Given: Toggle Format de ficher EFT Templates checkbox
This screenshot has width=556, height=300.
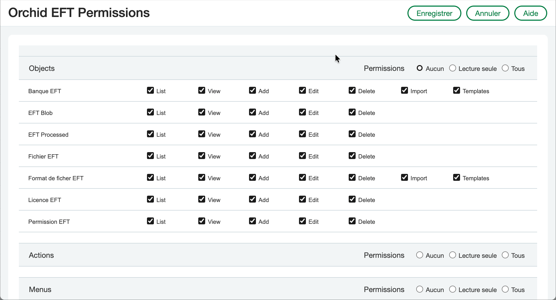Looking at the screenshot, I should 456,178.
